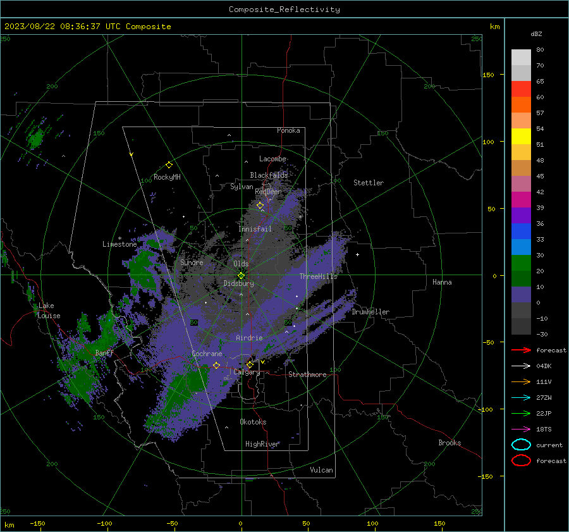Image resolution: width=569 pixels, height=532 pixels.
Task: Click the Stettler city label
Action: tap(369, 183)
